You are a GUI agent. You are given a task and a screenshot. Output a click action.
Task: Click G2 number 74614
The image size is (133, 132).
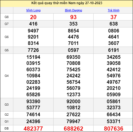33,115
